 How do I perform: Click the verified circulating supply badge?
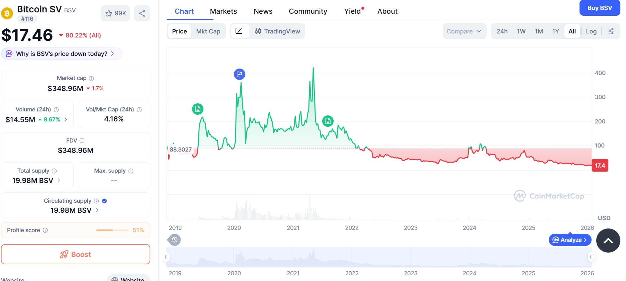[x=104, y=201]
